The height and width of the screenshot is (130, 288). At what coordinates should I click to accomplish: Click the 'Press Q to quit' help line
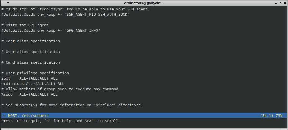coord(61,121)
